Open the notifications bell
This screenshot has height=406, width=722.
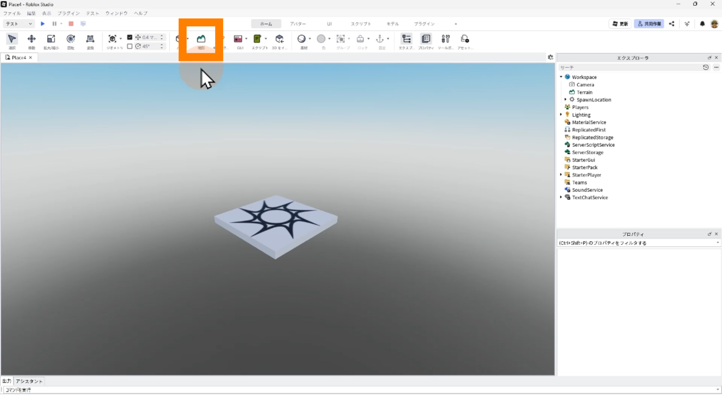(x=702, y=24)
